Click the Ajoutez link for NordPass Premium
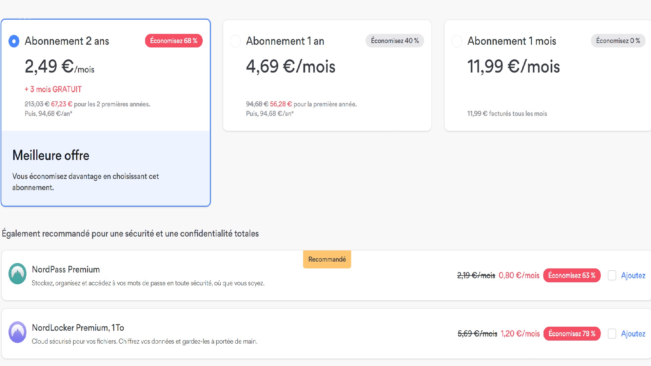 633,276
